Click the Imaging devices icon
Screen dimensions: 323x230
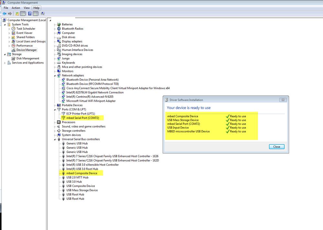[x=59, y=54]
